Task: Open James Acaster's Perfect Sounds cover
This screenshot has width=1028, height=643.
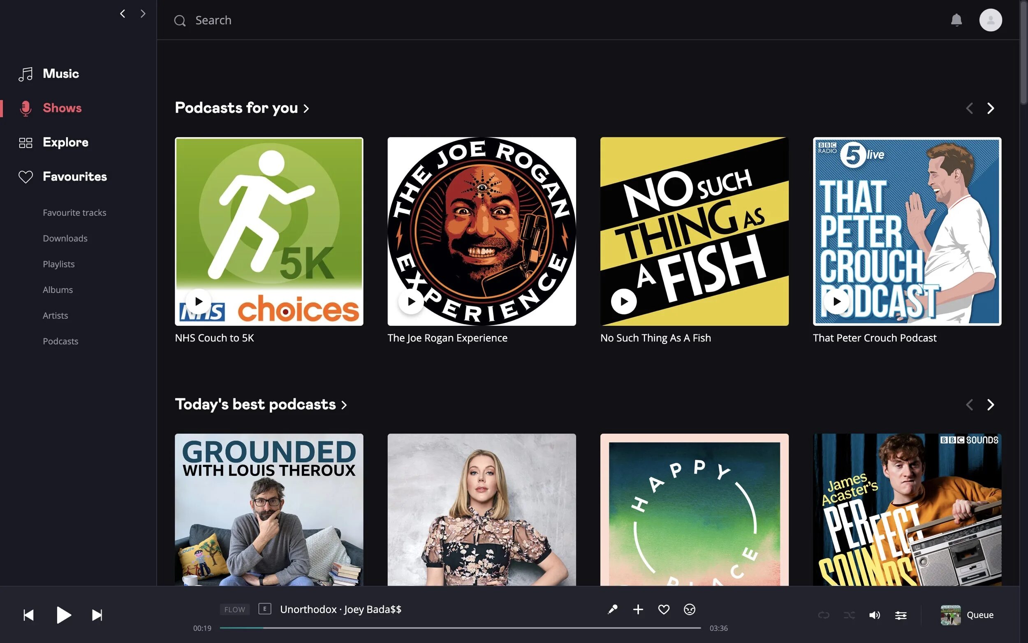Action: (x=907, y=509)
